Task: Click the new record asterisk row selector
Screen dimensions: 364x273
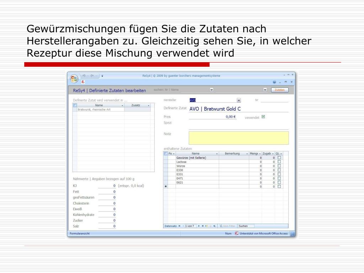Action: coord(166,186)
